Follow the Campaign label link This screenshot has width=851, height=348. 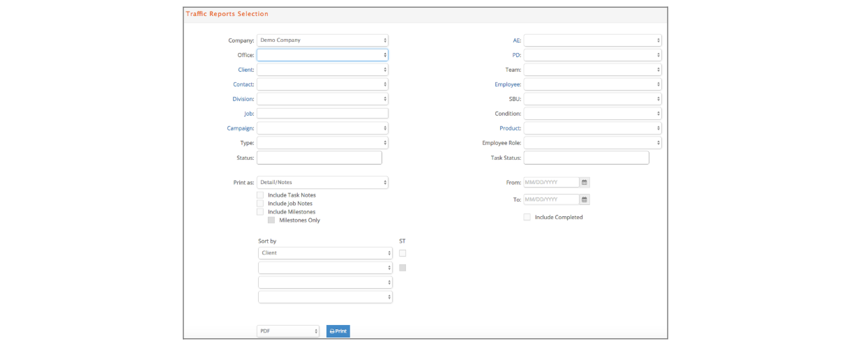(240, 128)
